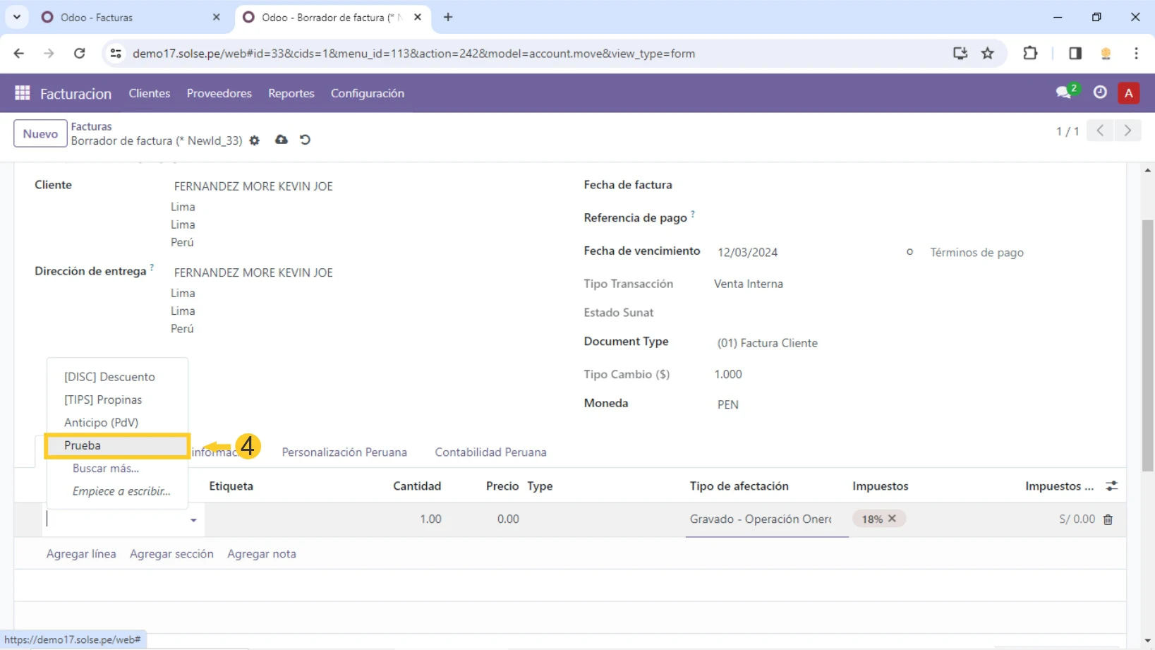Image resolution: width=1155 pixels, height=650 pixels.
Task: Open the Odoo apps grid menu
Action: [x=22, y=93]
